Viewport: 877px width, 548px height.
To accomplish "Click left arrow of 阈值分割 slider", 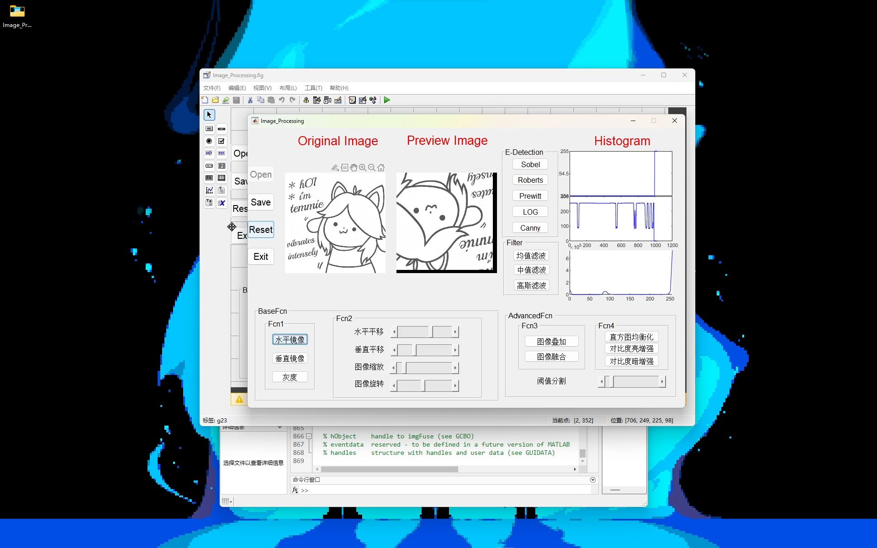I will click(602, 382).
